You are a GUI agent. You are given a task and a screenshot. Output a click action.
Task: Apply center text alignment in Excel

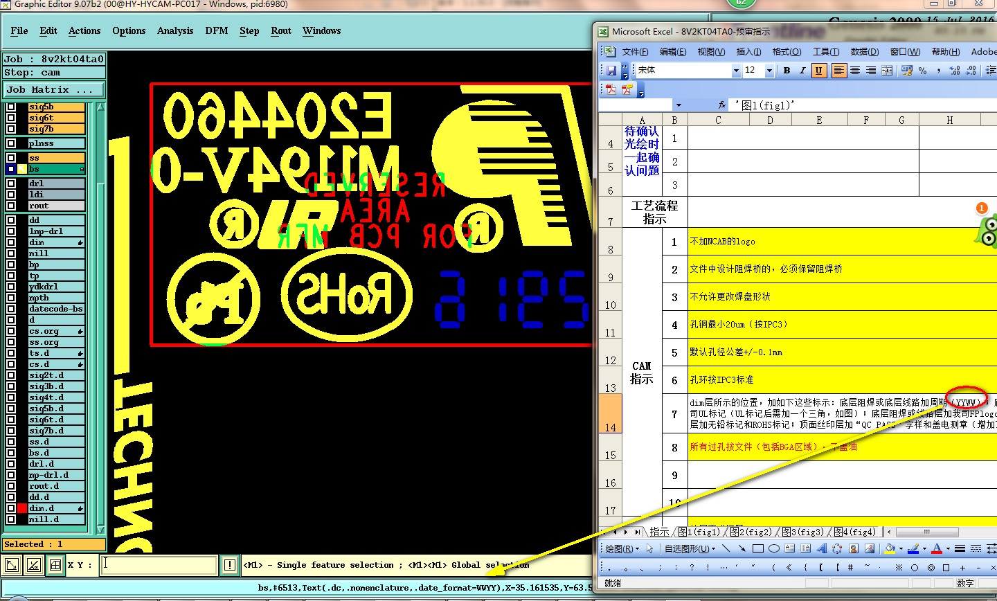[855, 71]
